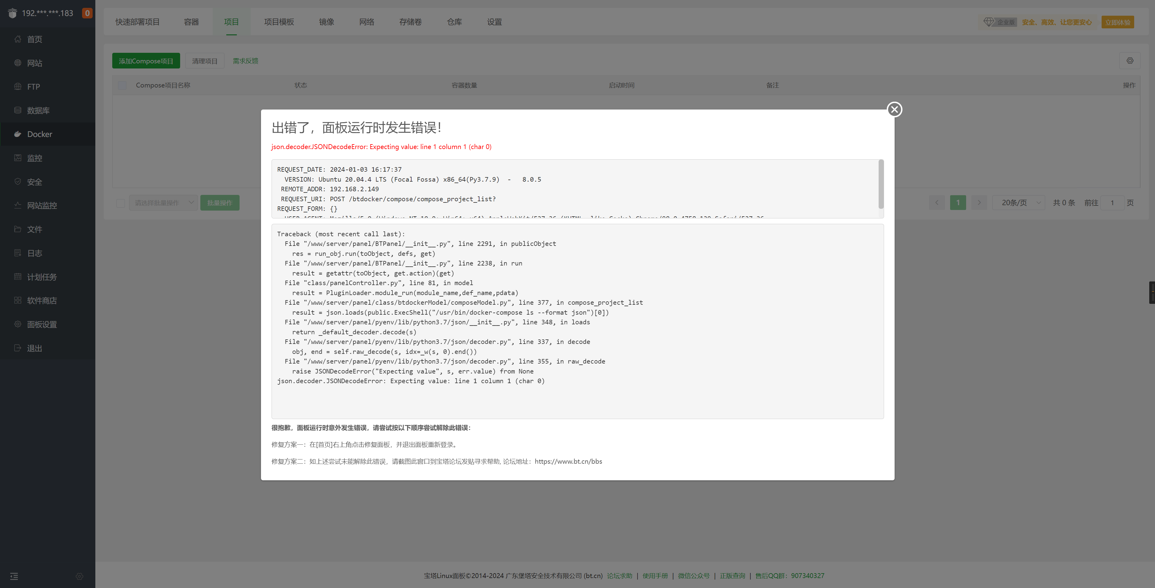Click the small gear icon at the sidebar bottom

(79, 576)
